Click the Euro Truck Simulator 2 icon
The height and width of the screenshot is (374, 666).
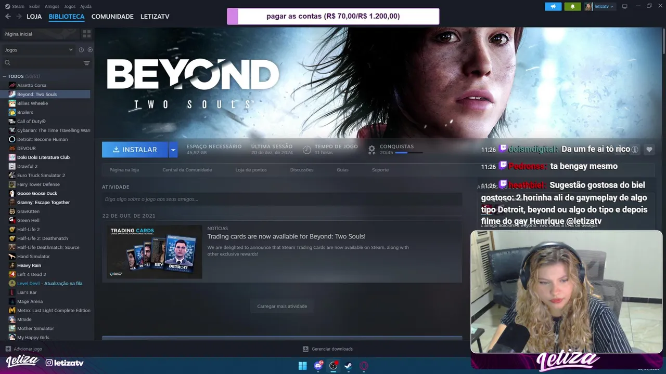[x=12, y=175]
